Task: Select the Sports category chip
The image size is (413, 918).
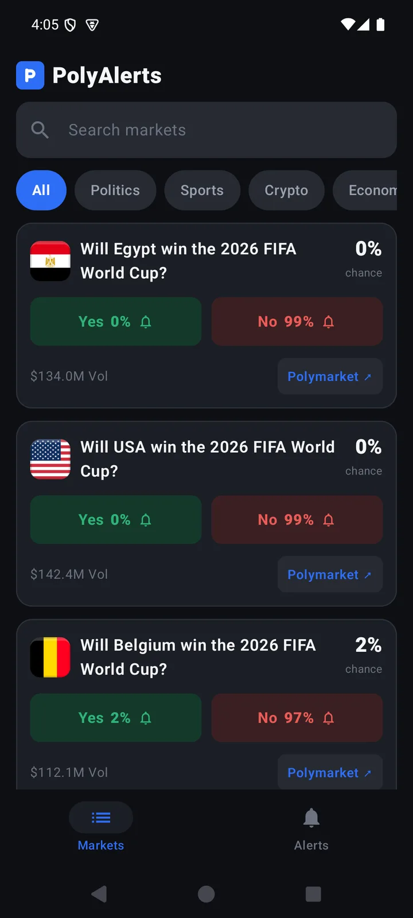Action: tap(202, 190)
